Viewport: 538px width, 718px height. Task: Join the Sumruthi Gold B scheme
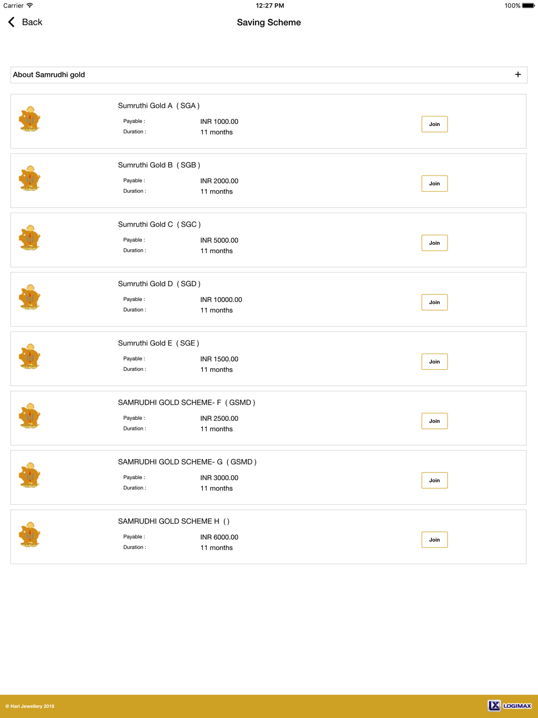tap(434, 184)
